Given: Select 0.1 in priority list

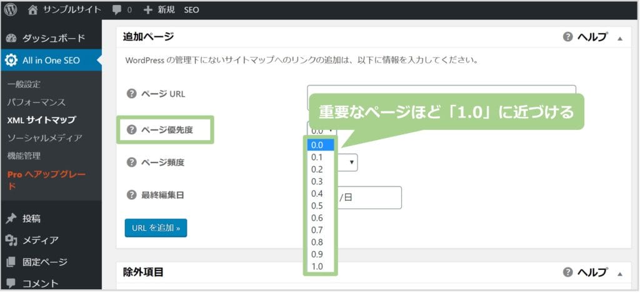Looking at the screenshot, I should (321, 157).
